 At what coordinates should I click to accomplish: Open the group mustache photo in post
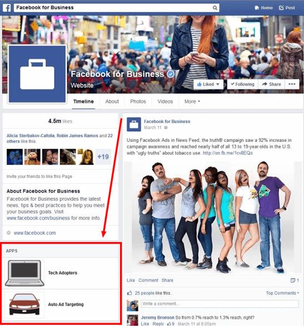point(213,218)
